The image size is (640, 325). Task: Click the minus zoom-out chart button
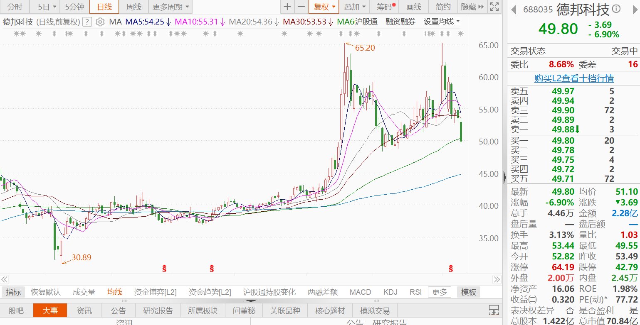(301, 7)
